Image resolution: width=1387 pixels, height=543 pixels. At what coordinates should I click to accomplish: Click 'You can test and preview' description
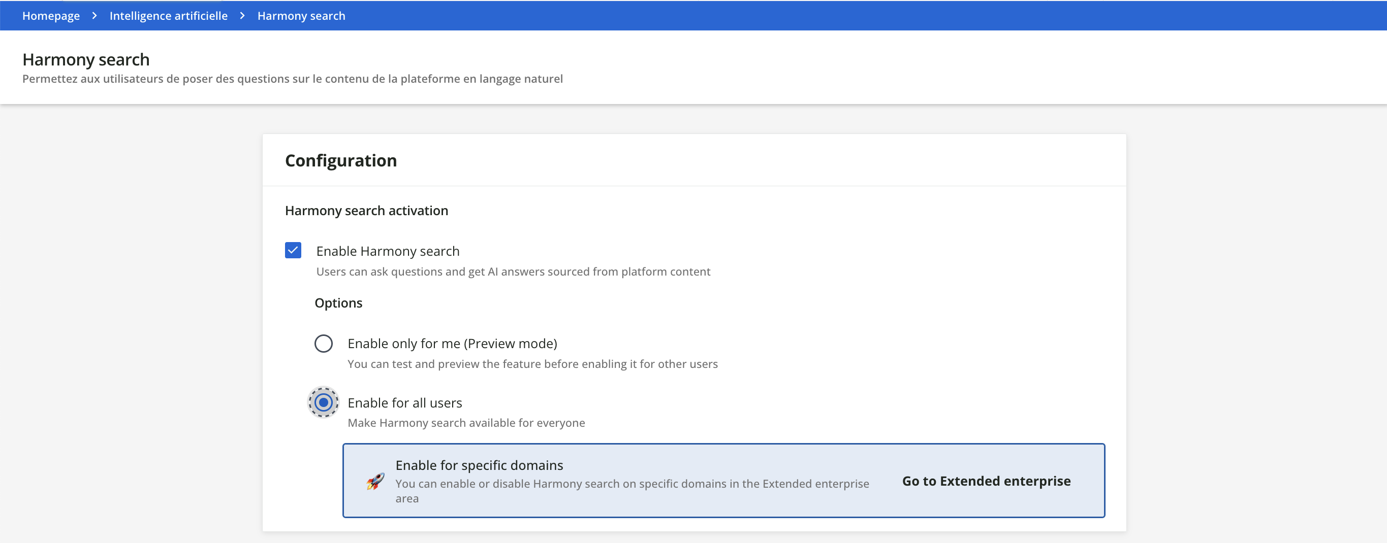(x=532, y=364)
